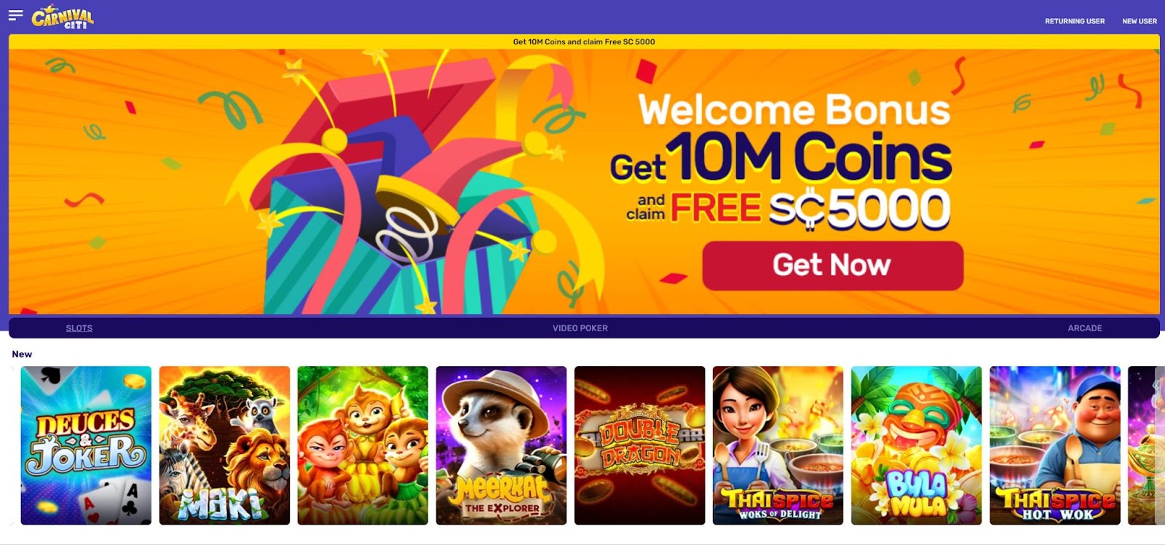Image resolution: width=1165 pixels, height=545 pixels.
Task: Click the New User link
Action: click(x=1140, y=21)
